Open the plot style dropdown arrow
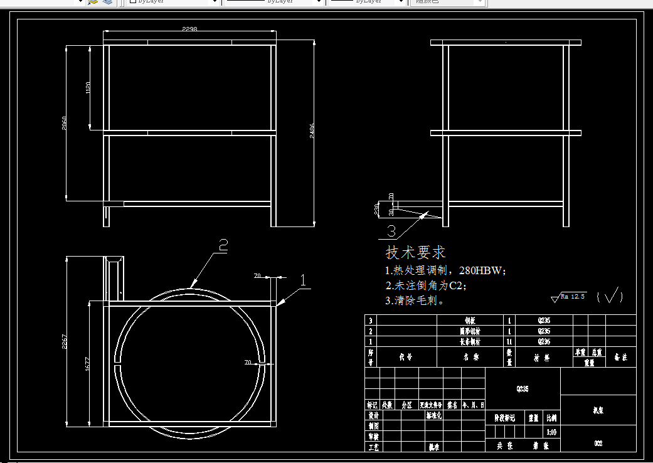653x463 pixels. pyautogui.click(x=480, y=2)
